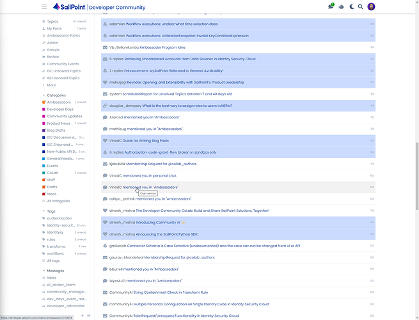Click bell icon on gmilunich Connector Schema row
419x320 pixels.
point(105,246)
